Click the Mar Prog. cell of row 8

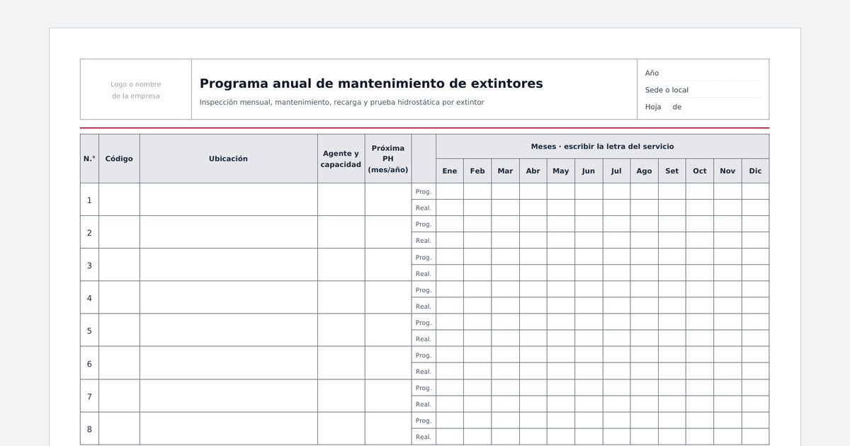pos(505,421)
